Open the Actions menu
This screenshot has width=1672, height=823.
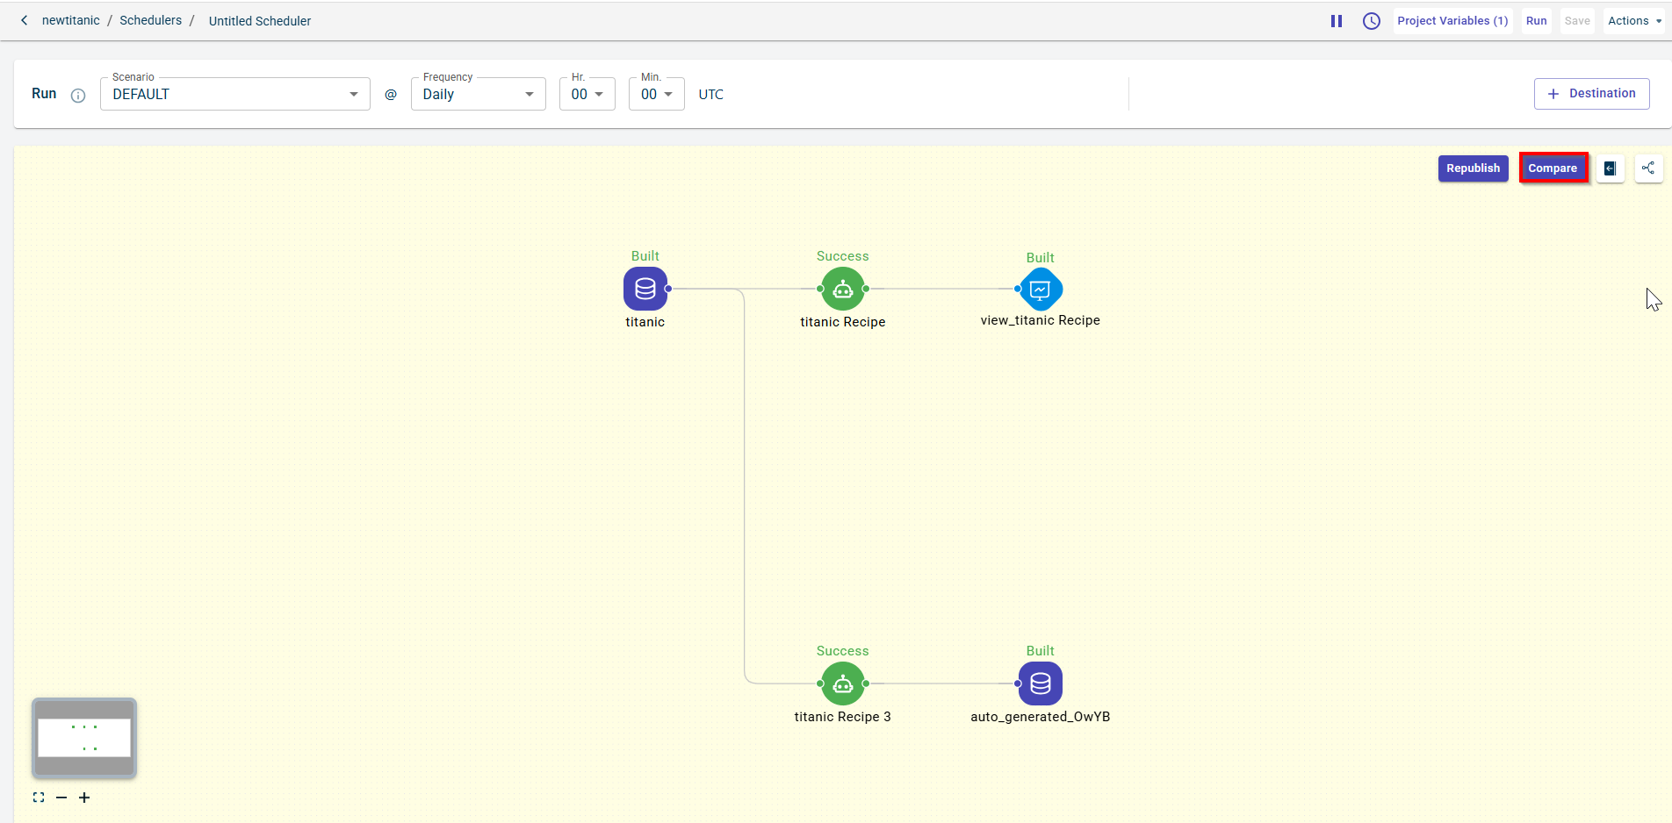click(1633, 21)
